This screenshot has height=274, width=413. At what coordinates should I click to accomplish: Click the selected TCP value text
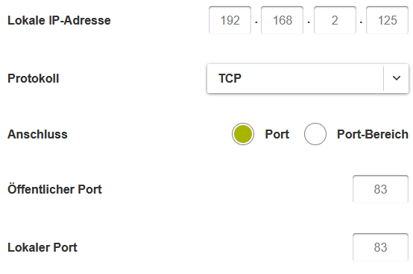point(230,78)
